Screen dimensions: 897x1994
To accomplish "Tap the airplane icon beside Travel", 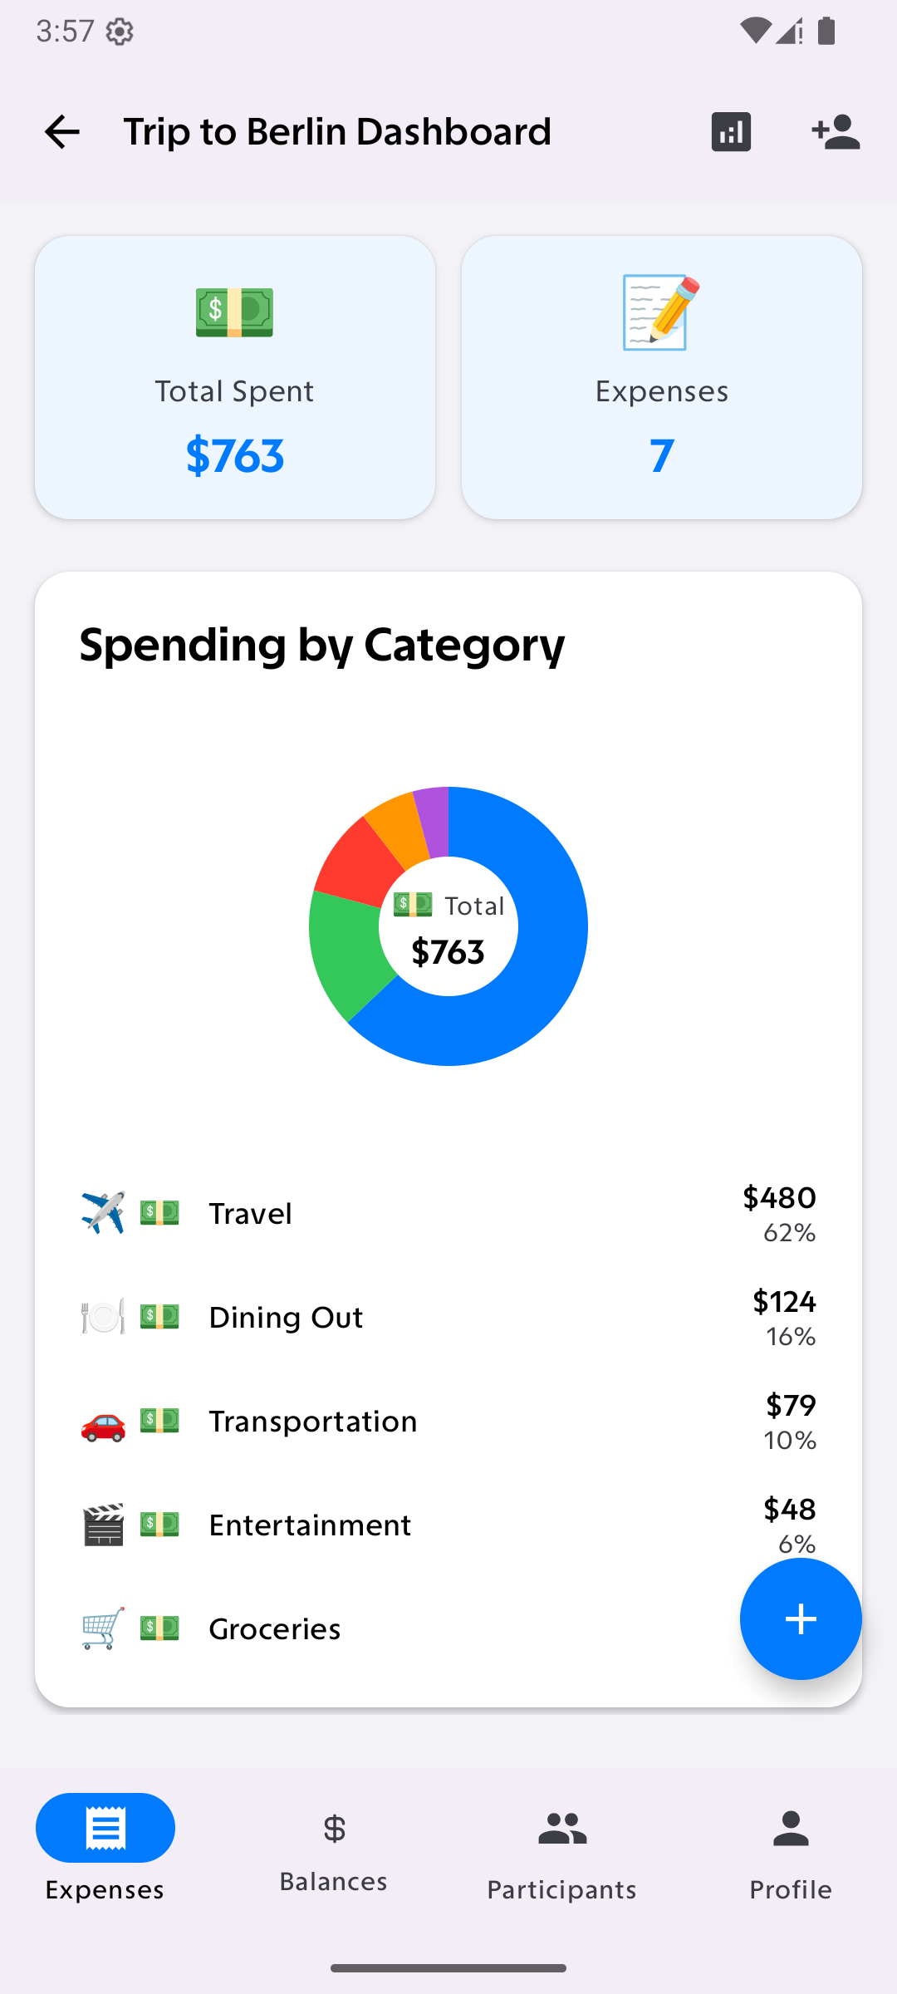I will 103,1213.
